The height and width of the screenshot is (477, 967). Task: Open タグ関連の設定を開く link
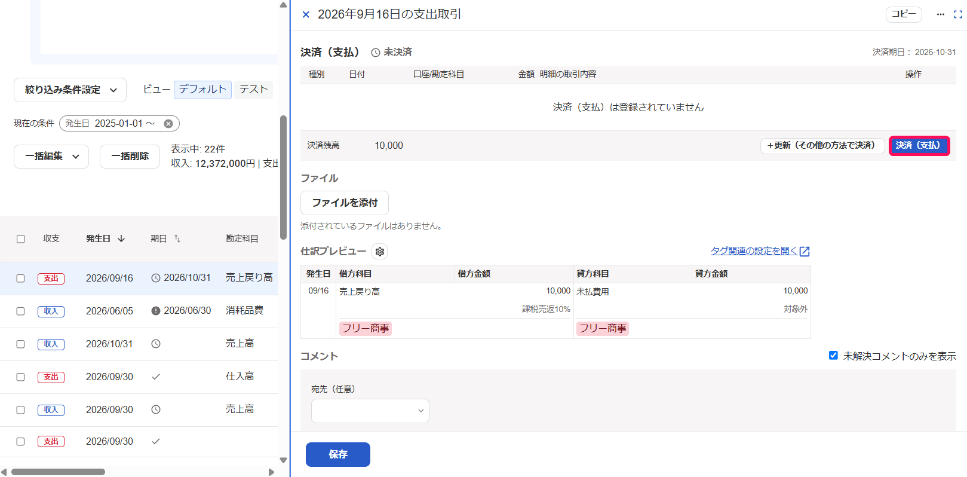754,251
